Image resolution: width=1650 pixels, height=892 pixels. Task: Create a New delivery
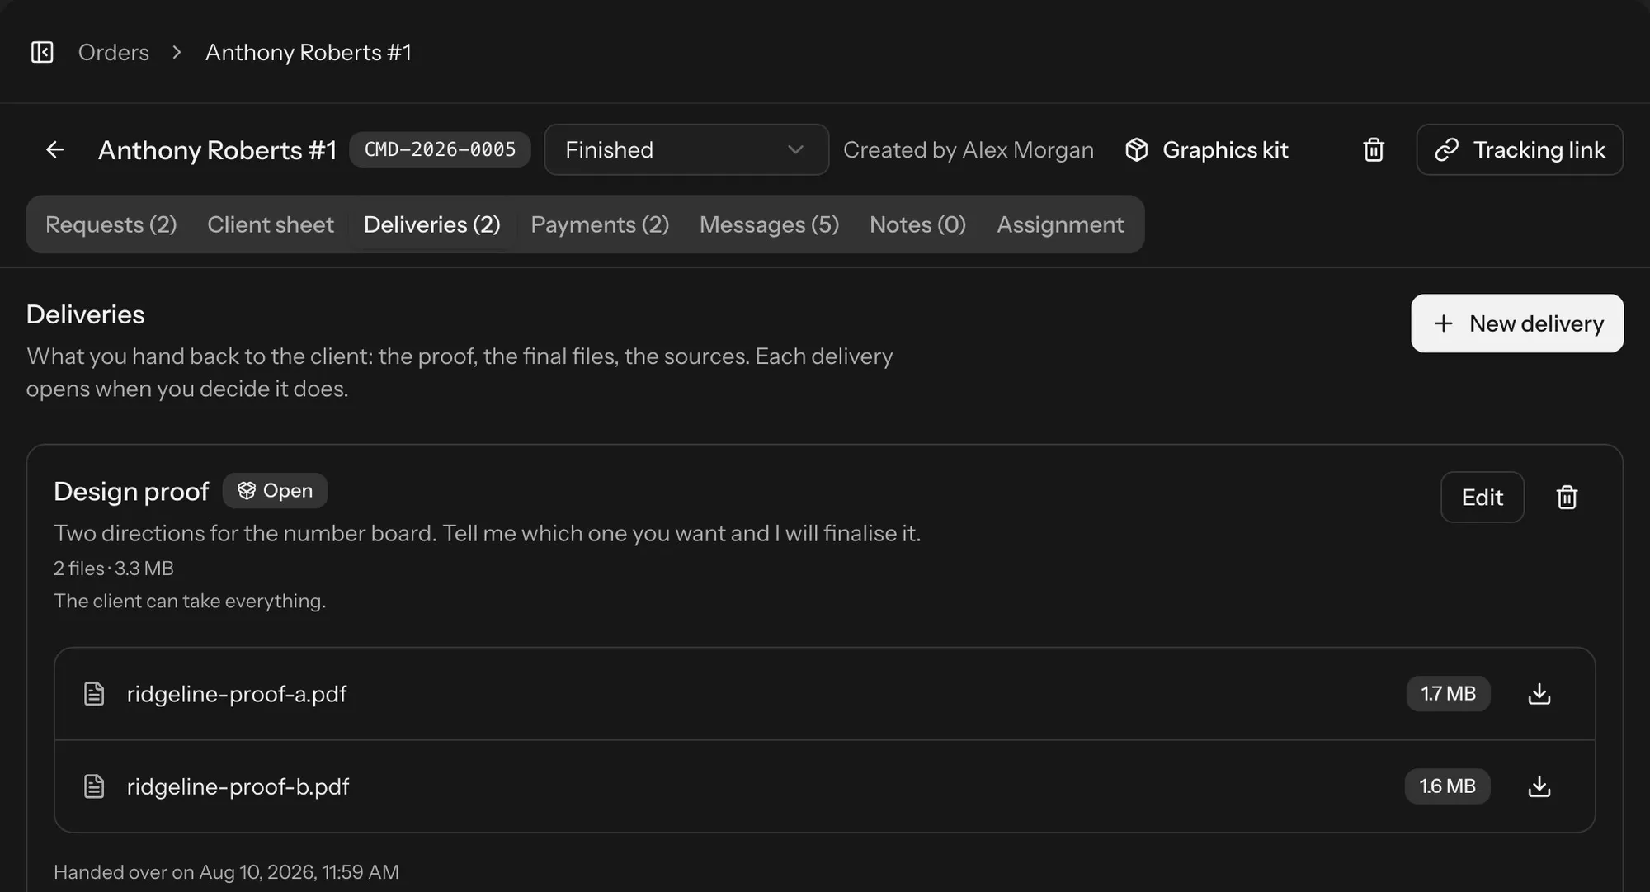coord(1517,323)
